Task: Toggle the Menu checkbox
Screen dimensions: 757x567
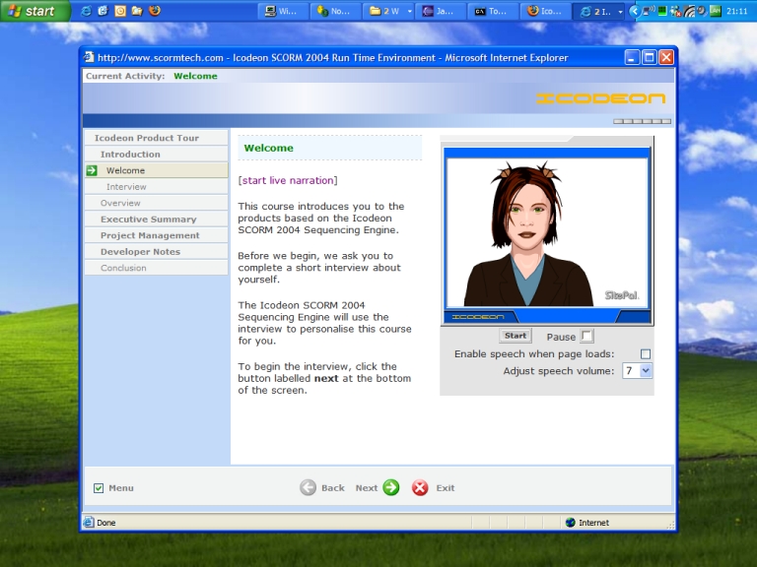Action: [x=99, y=488]
